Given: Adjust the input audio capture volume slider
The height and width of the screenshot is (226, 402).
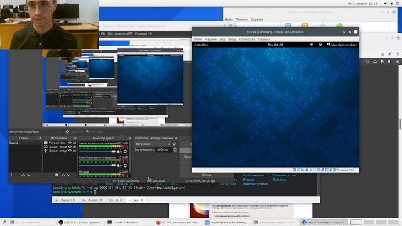Looking at the screenshot, I should [97, 151].
